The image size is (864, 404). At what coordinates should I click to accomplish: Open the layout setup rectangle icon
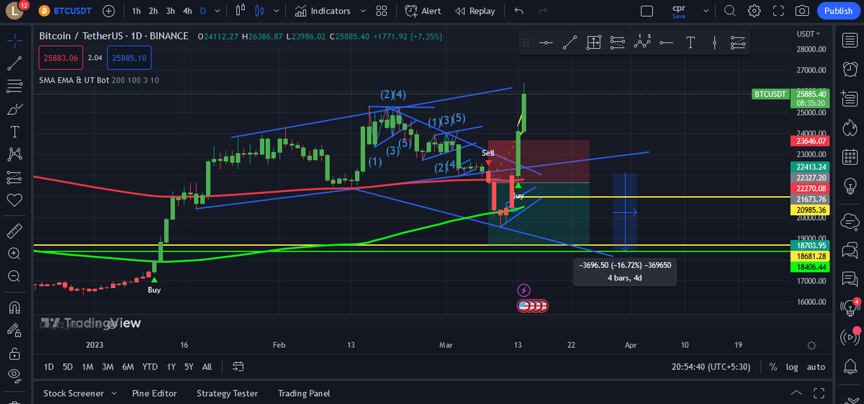coord(647,11)
